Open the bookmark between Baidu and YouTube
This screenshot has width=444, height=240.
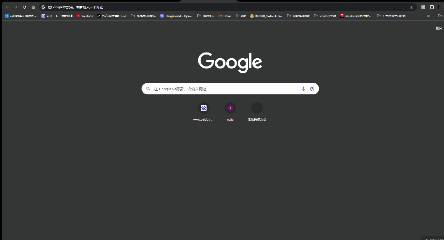[x=64, y=16]
